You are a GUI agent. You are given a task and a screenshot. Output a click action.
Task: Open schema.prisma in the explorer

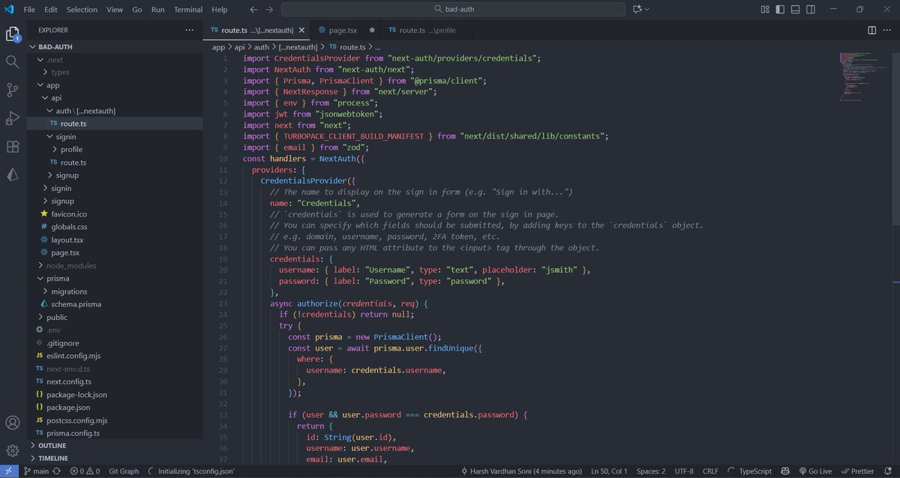coord(76,304)
